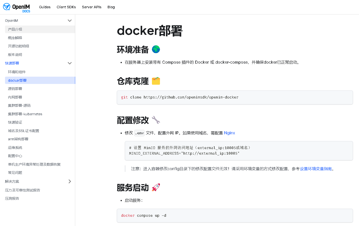Open the Guides menu
The width and height of the screenshot is (359, 226).
[x=45, y=7]
